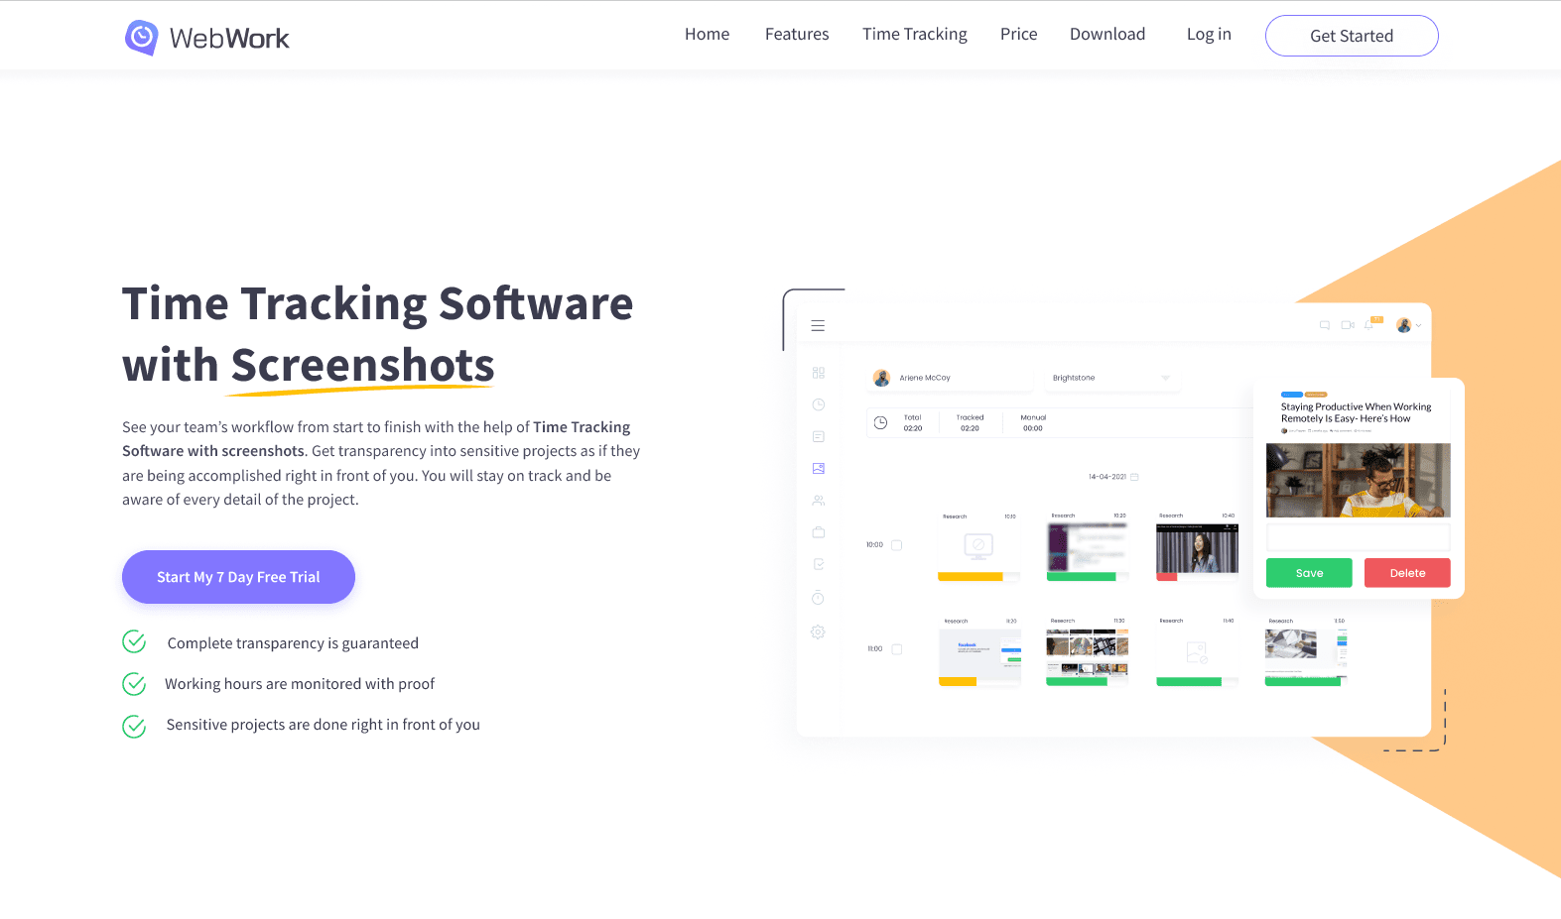
Task: Open the settings gear sidebar icon
Action: coord(818,632)
